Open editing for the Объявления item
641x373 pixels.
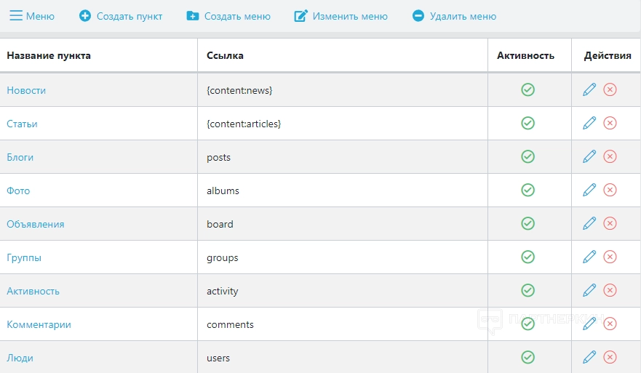point(589,223)
